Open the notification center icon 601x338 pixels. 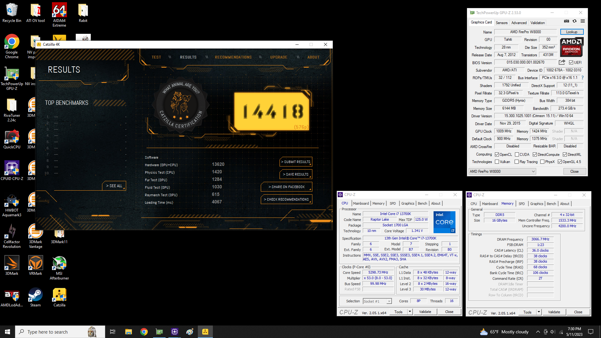point(591,332)
